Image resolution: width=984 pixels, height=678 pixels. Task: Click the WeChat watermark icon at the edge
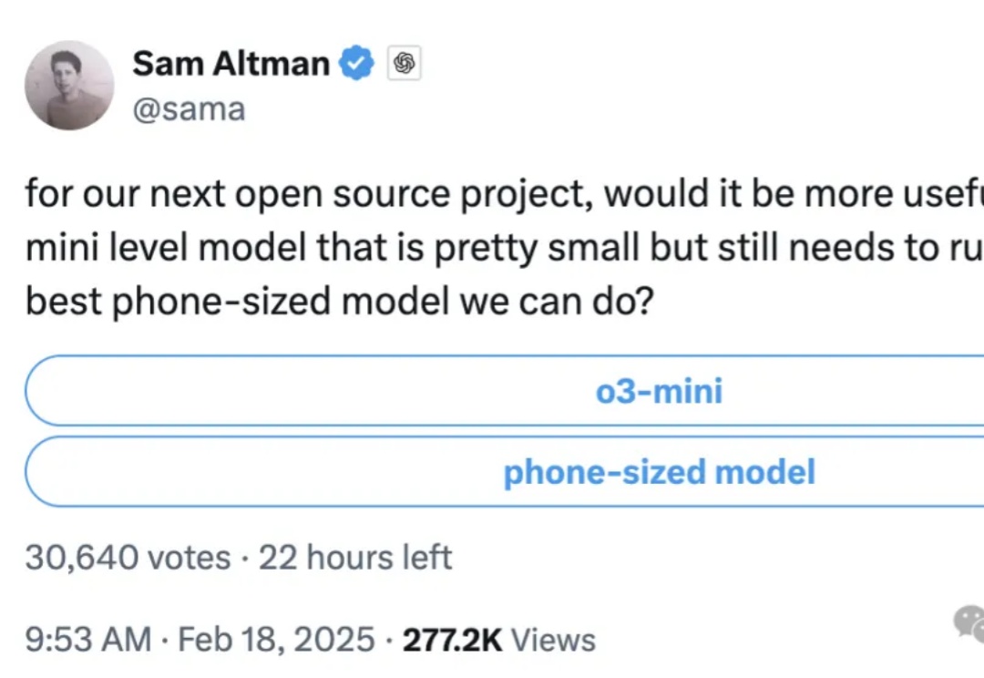pos(969,622)
